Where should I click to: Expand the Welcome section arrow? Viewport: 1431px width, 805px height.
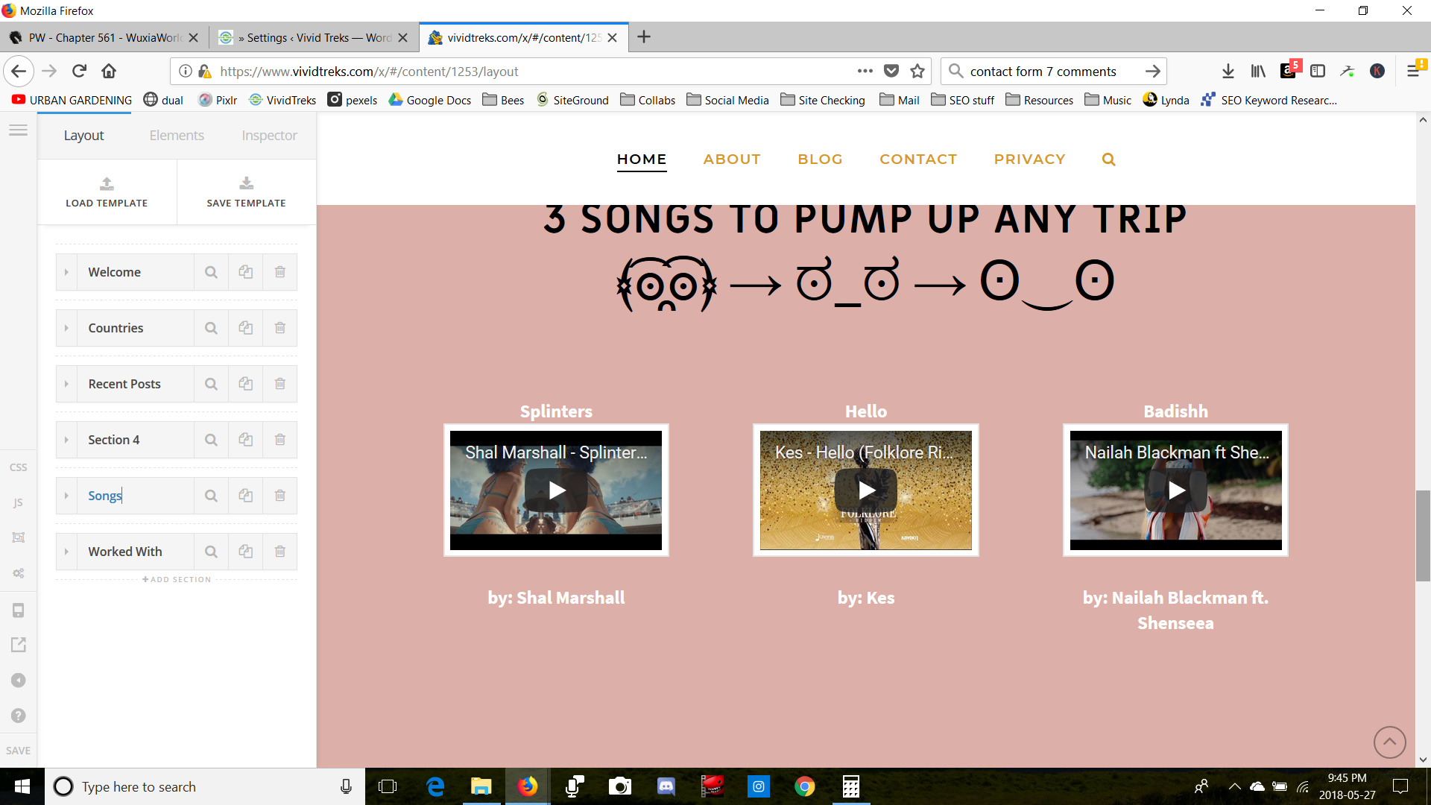66,272
